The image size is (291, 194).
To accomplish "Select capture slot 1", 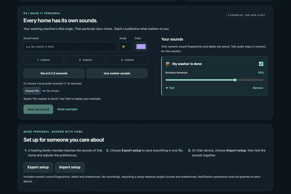I will point(43,60).
